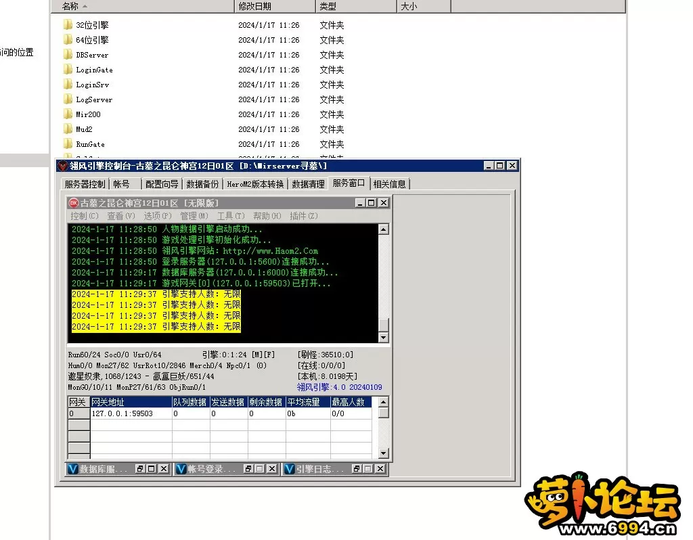The image size is (693, 540).
Task: Open the 管理(M) menu
Action: pos(194,216)
